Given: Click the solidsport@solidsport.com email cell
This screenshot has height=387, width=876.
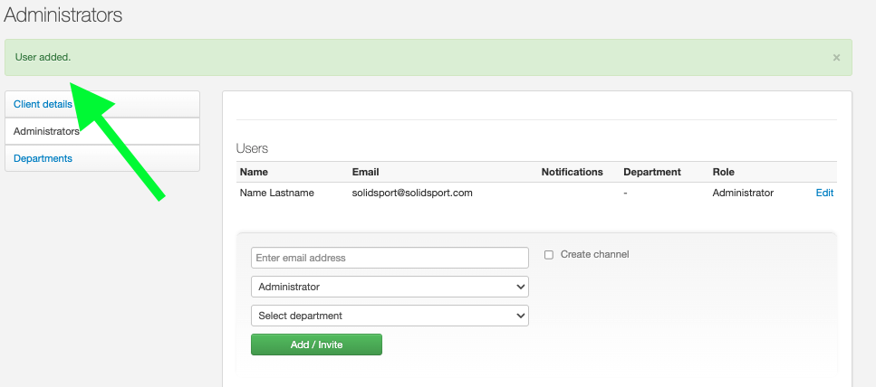Looking at the screenshot, I should pyautogui.click(x=412, y=193).
